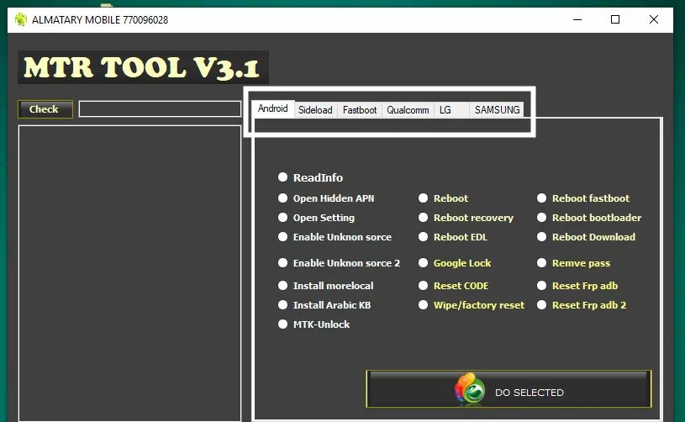This screenshot has height=422, width=685.
Task: Select Reset Frp adb option
Action: [542, 285]
